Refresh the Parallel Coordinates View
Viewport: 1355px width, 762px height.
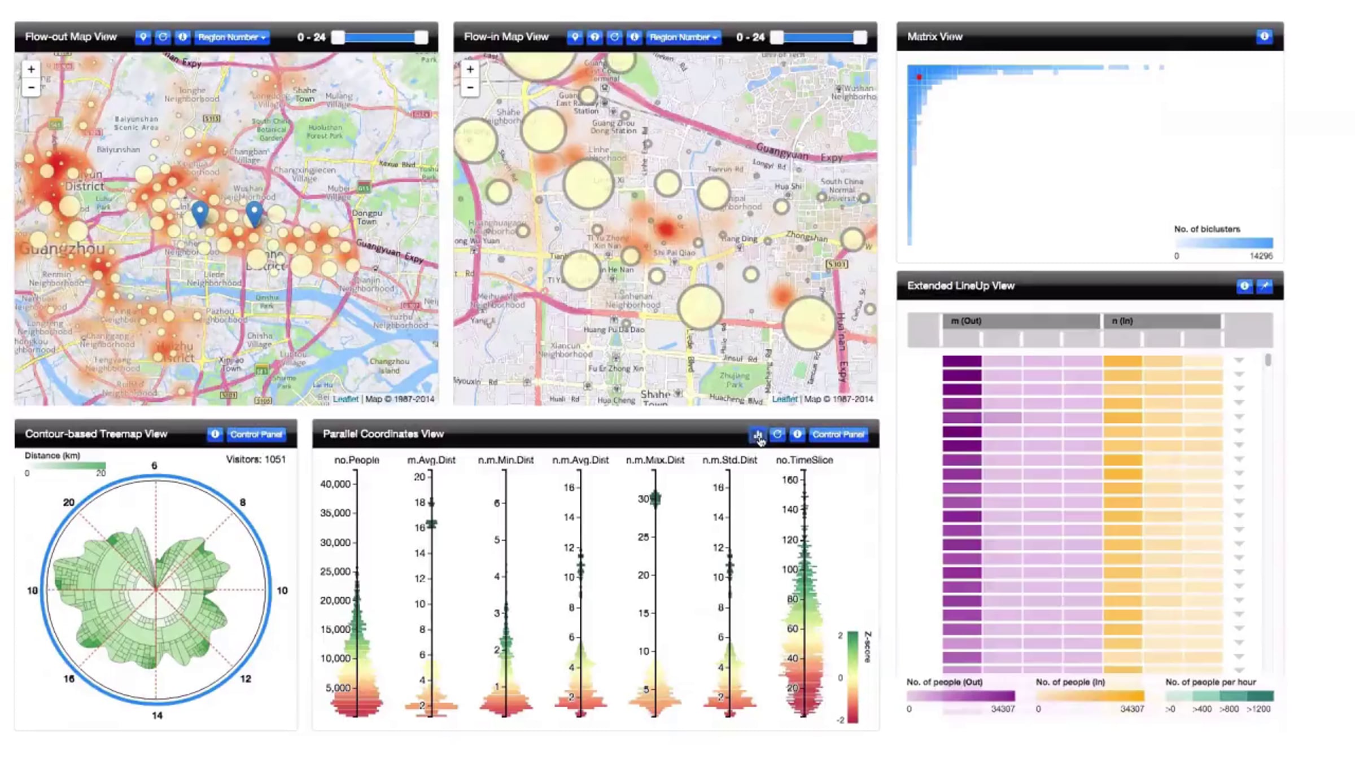pyautogui.click(x=777, y=434)
